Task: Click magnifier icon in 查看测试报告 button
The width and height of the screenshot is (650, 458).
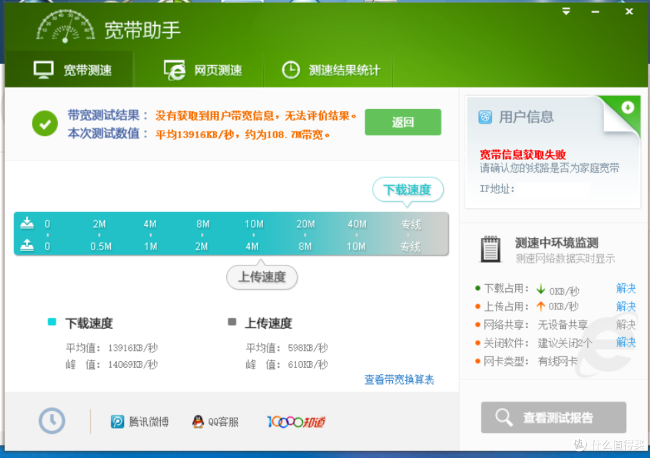Action: coord(504,418)
